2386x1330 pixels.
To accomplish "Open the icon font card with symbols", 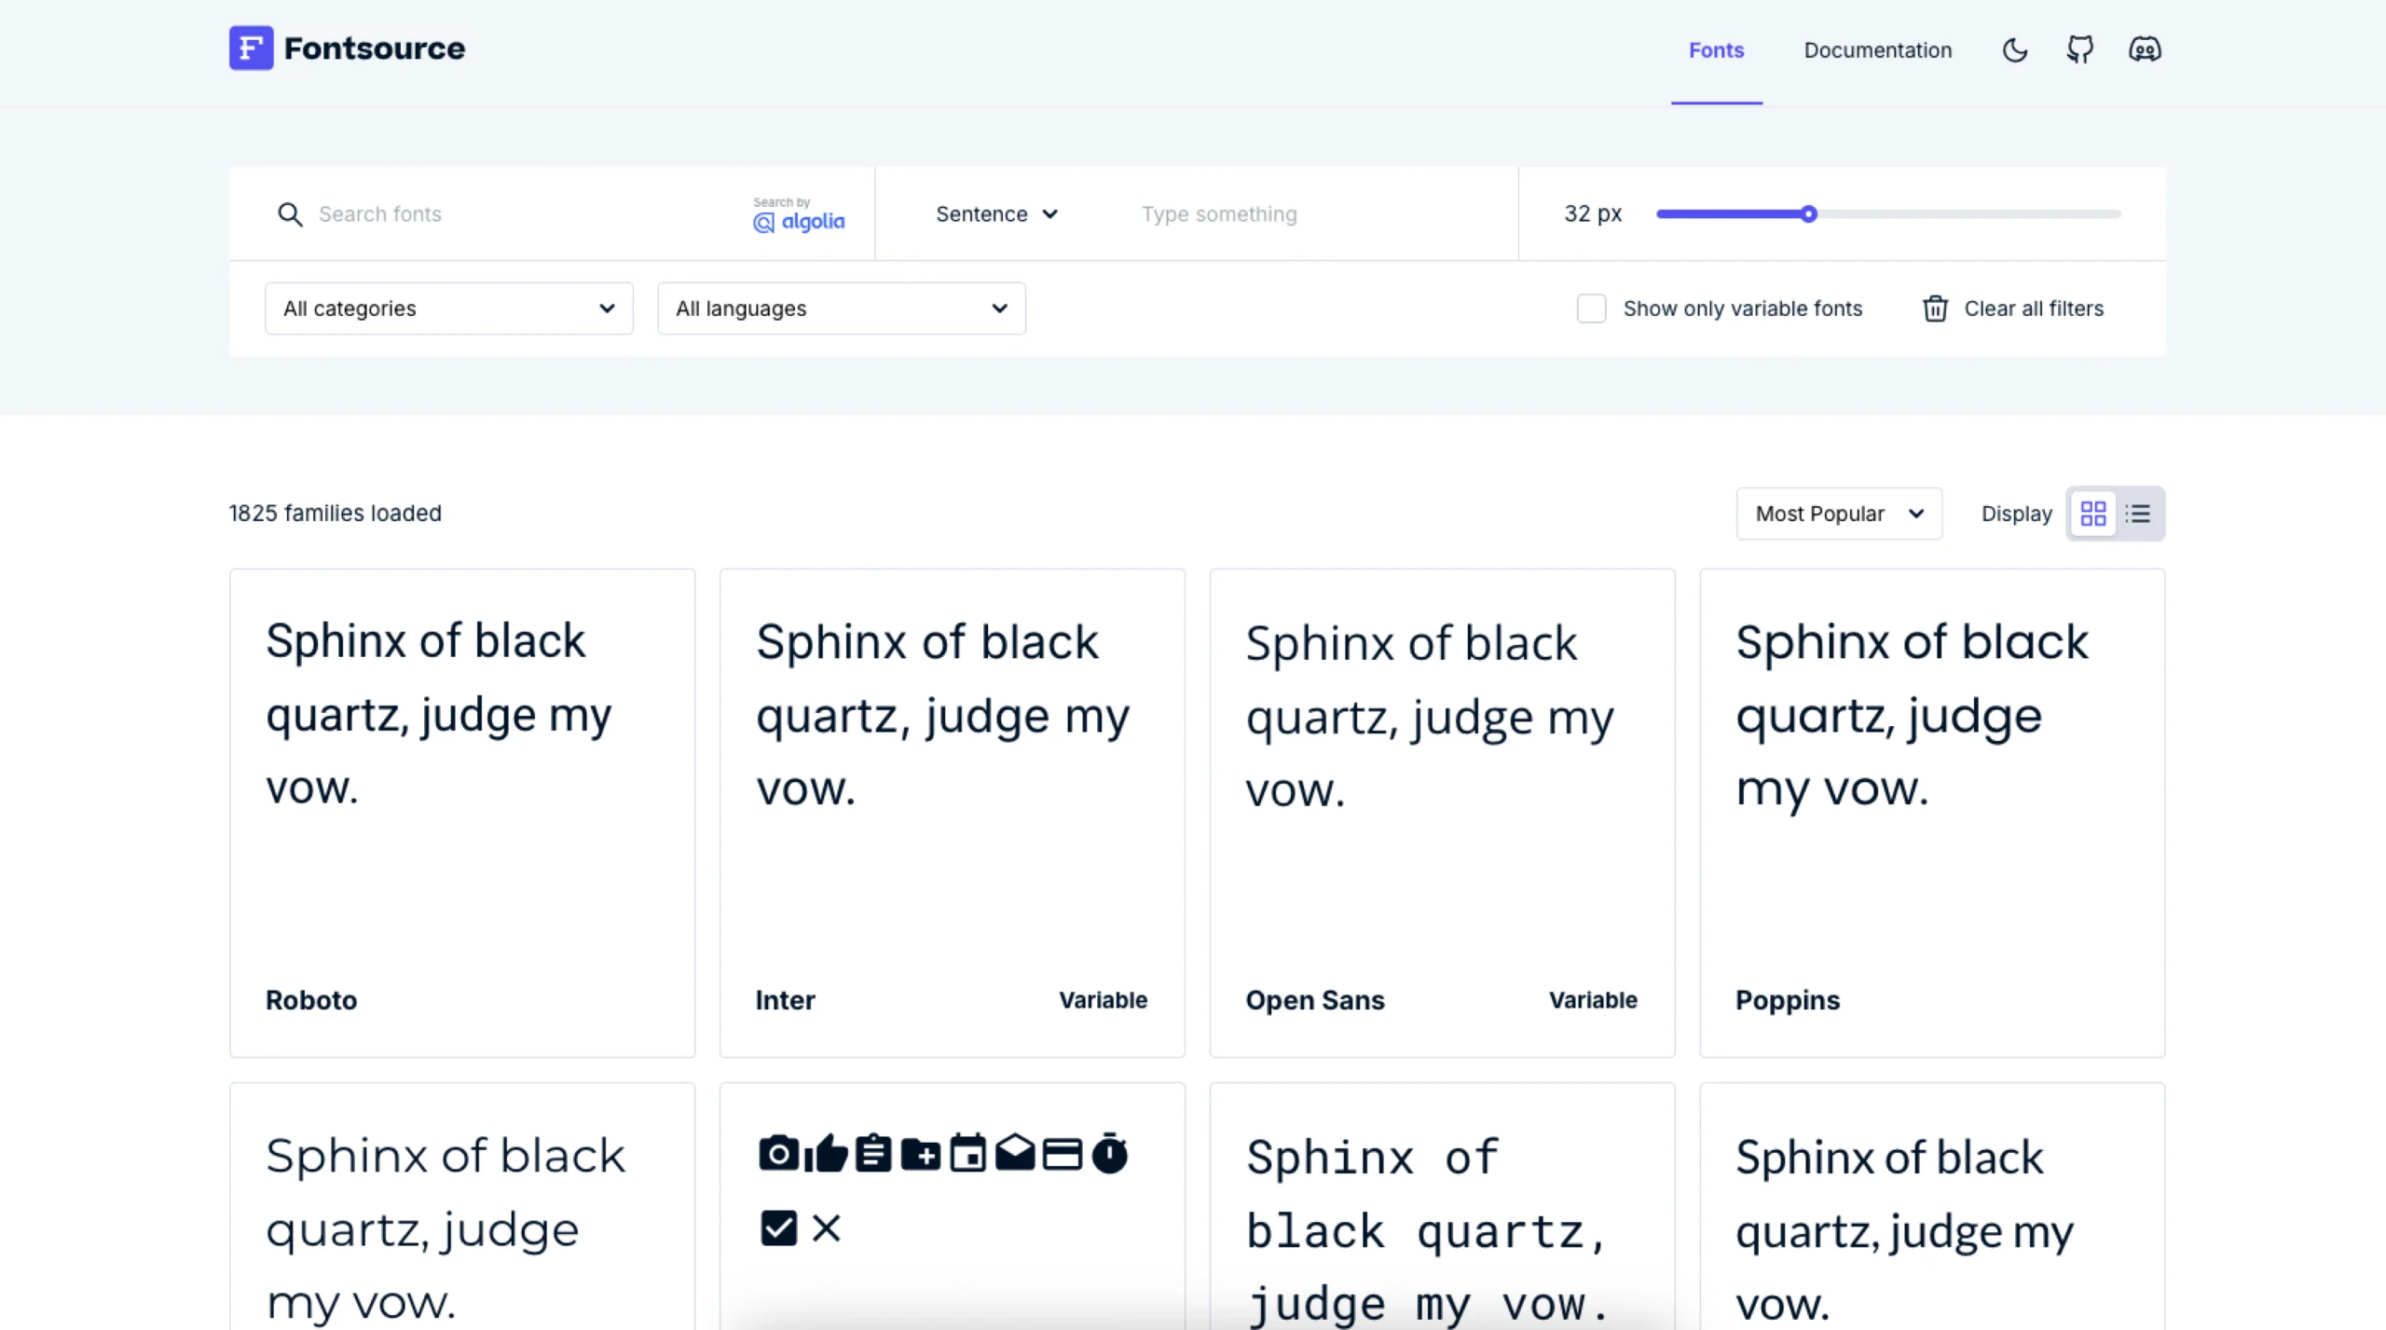I will [953, 1206].
